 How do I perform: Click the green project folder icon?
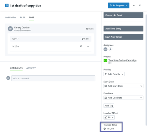tap(105, 61)
